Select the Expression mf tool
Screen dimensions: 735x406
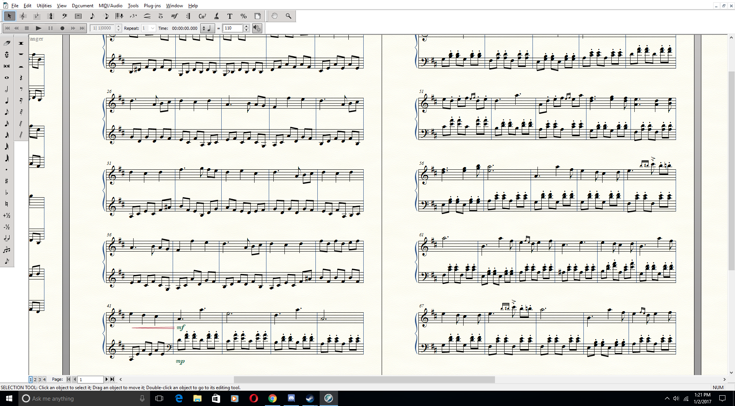(x=175, y=16)
